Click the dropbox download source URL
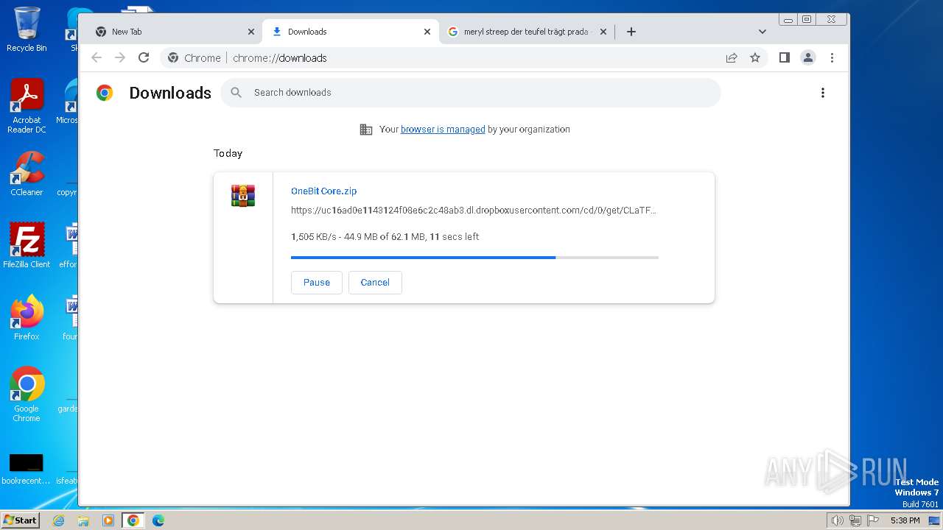 coord(473,211)
